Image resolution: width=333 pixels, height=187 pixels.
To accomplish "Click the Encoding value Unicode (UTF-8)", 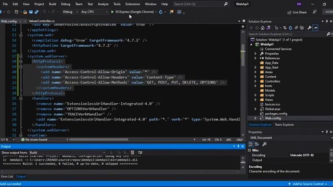I will pyautogui.click(x=302, y=155).
